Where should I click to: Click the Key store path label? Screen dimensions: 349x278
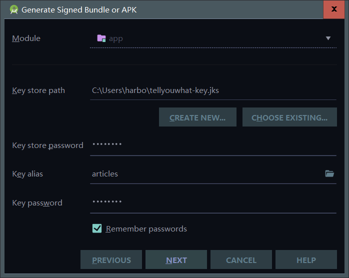(38, 90)
